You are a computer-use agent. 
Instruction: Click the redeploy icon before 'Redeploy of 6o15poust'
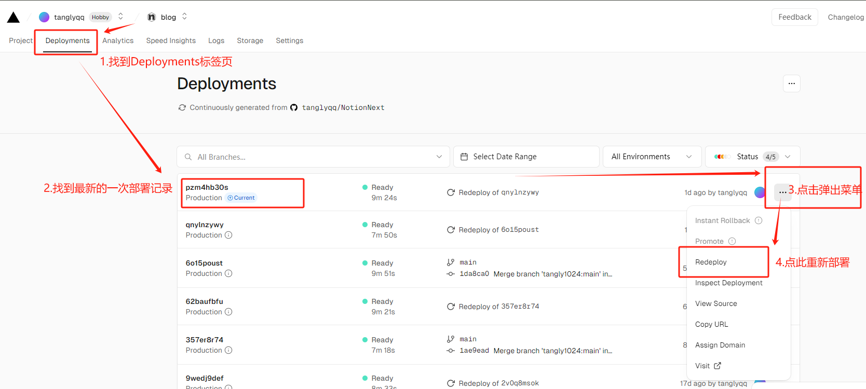[451, 230]
